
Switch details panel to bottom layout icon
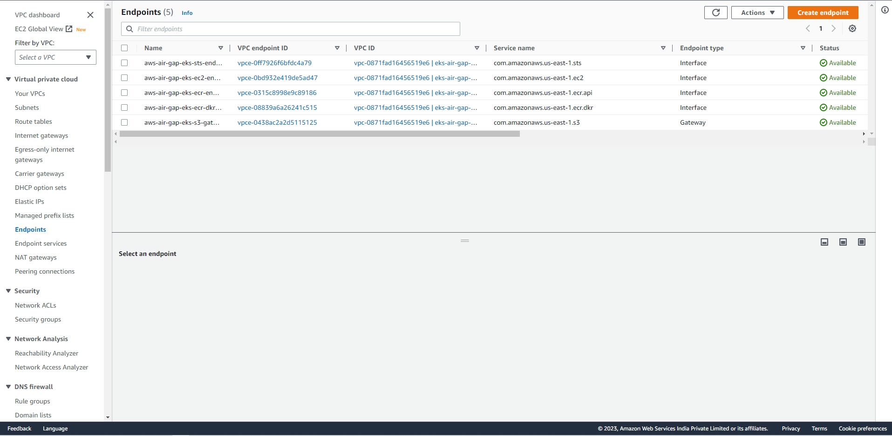point(824,242)
